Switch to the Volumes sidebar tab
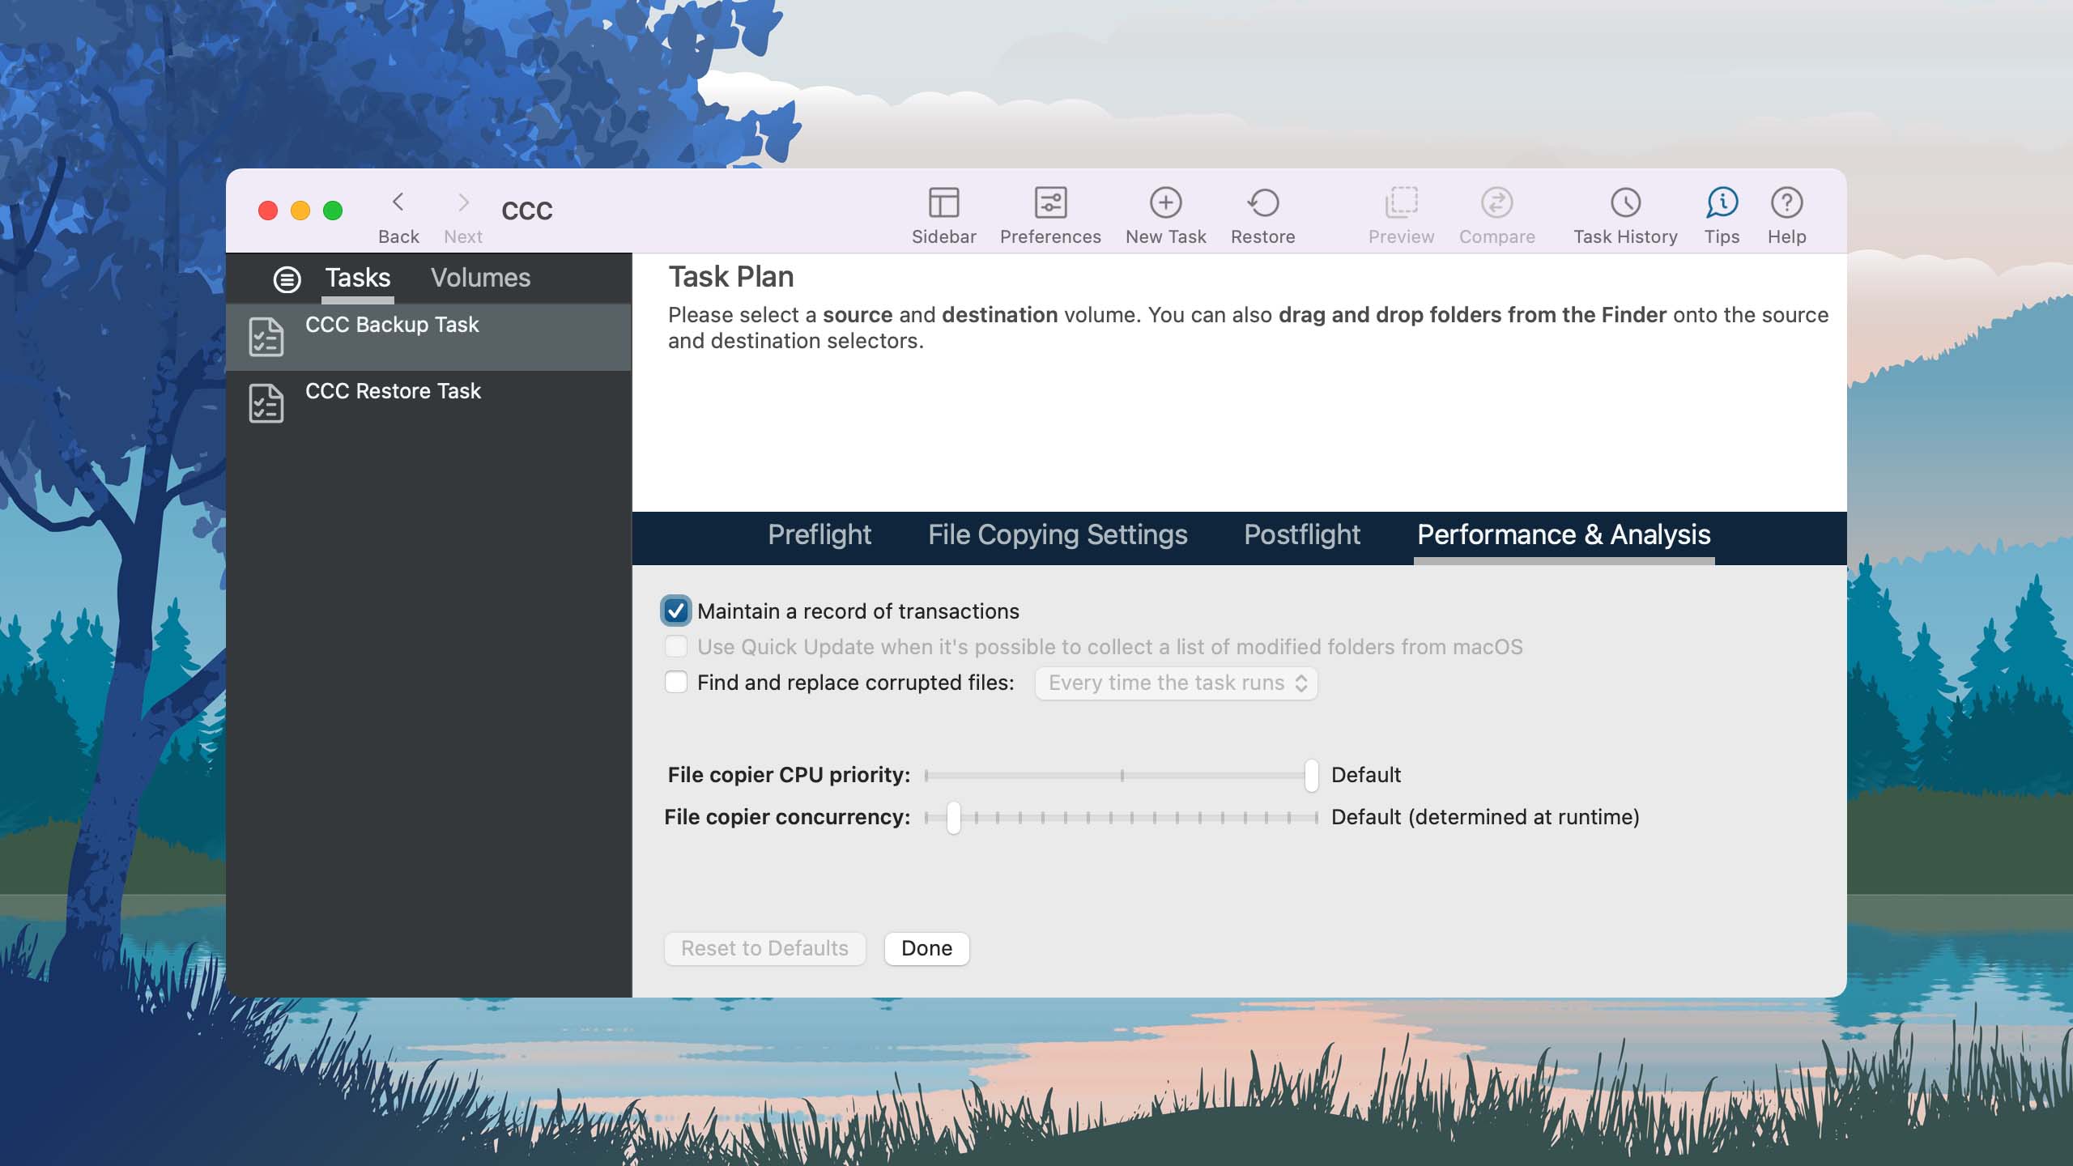The image size is (2073, 1166). (480, 278)
